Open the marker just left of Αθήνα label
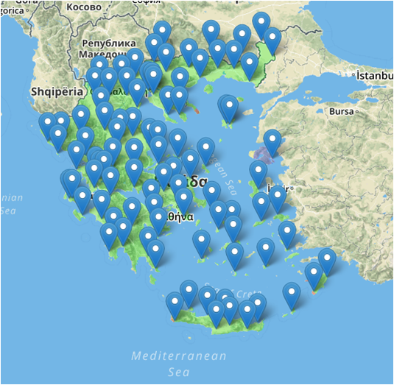Viewport: 394px width, 385px height. tap(158, 222)
